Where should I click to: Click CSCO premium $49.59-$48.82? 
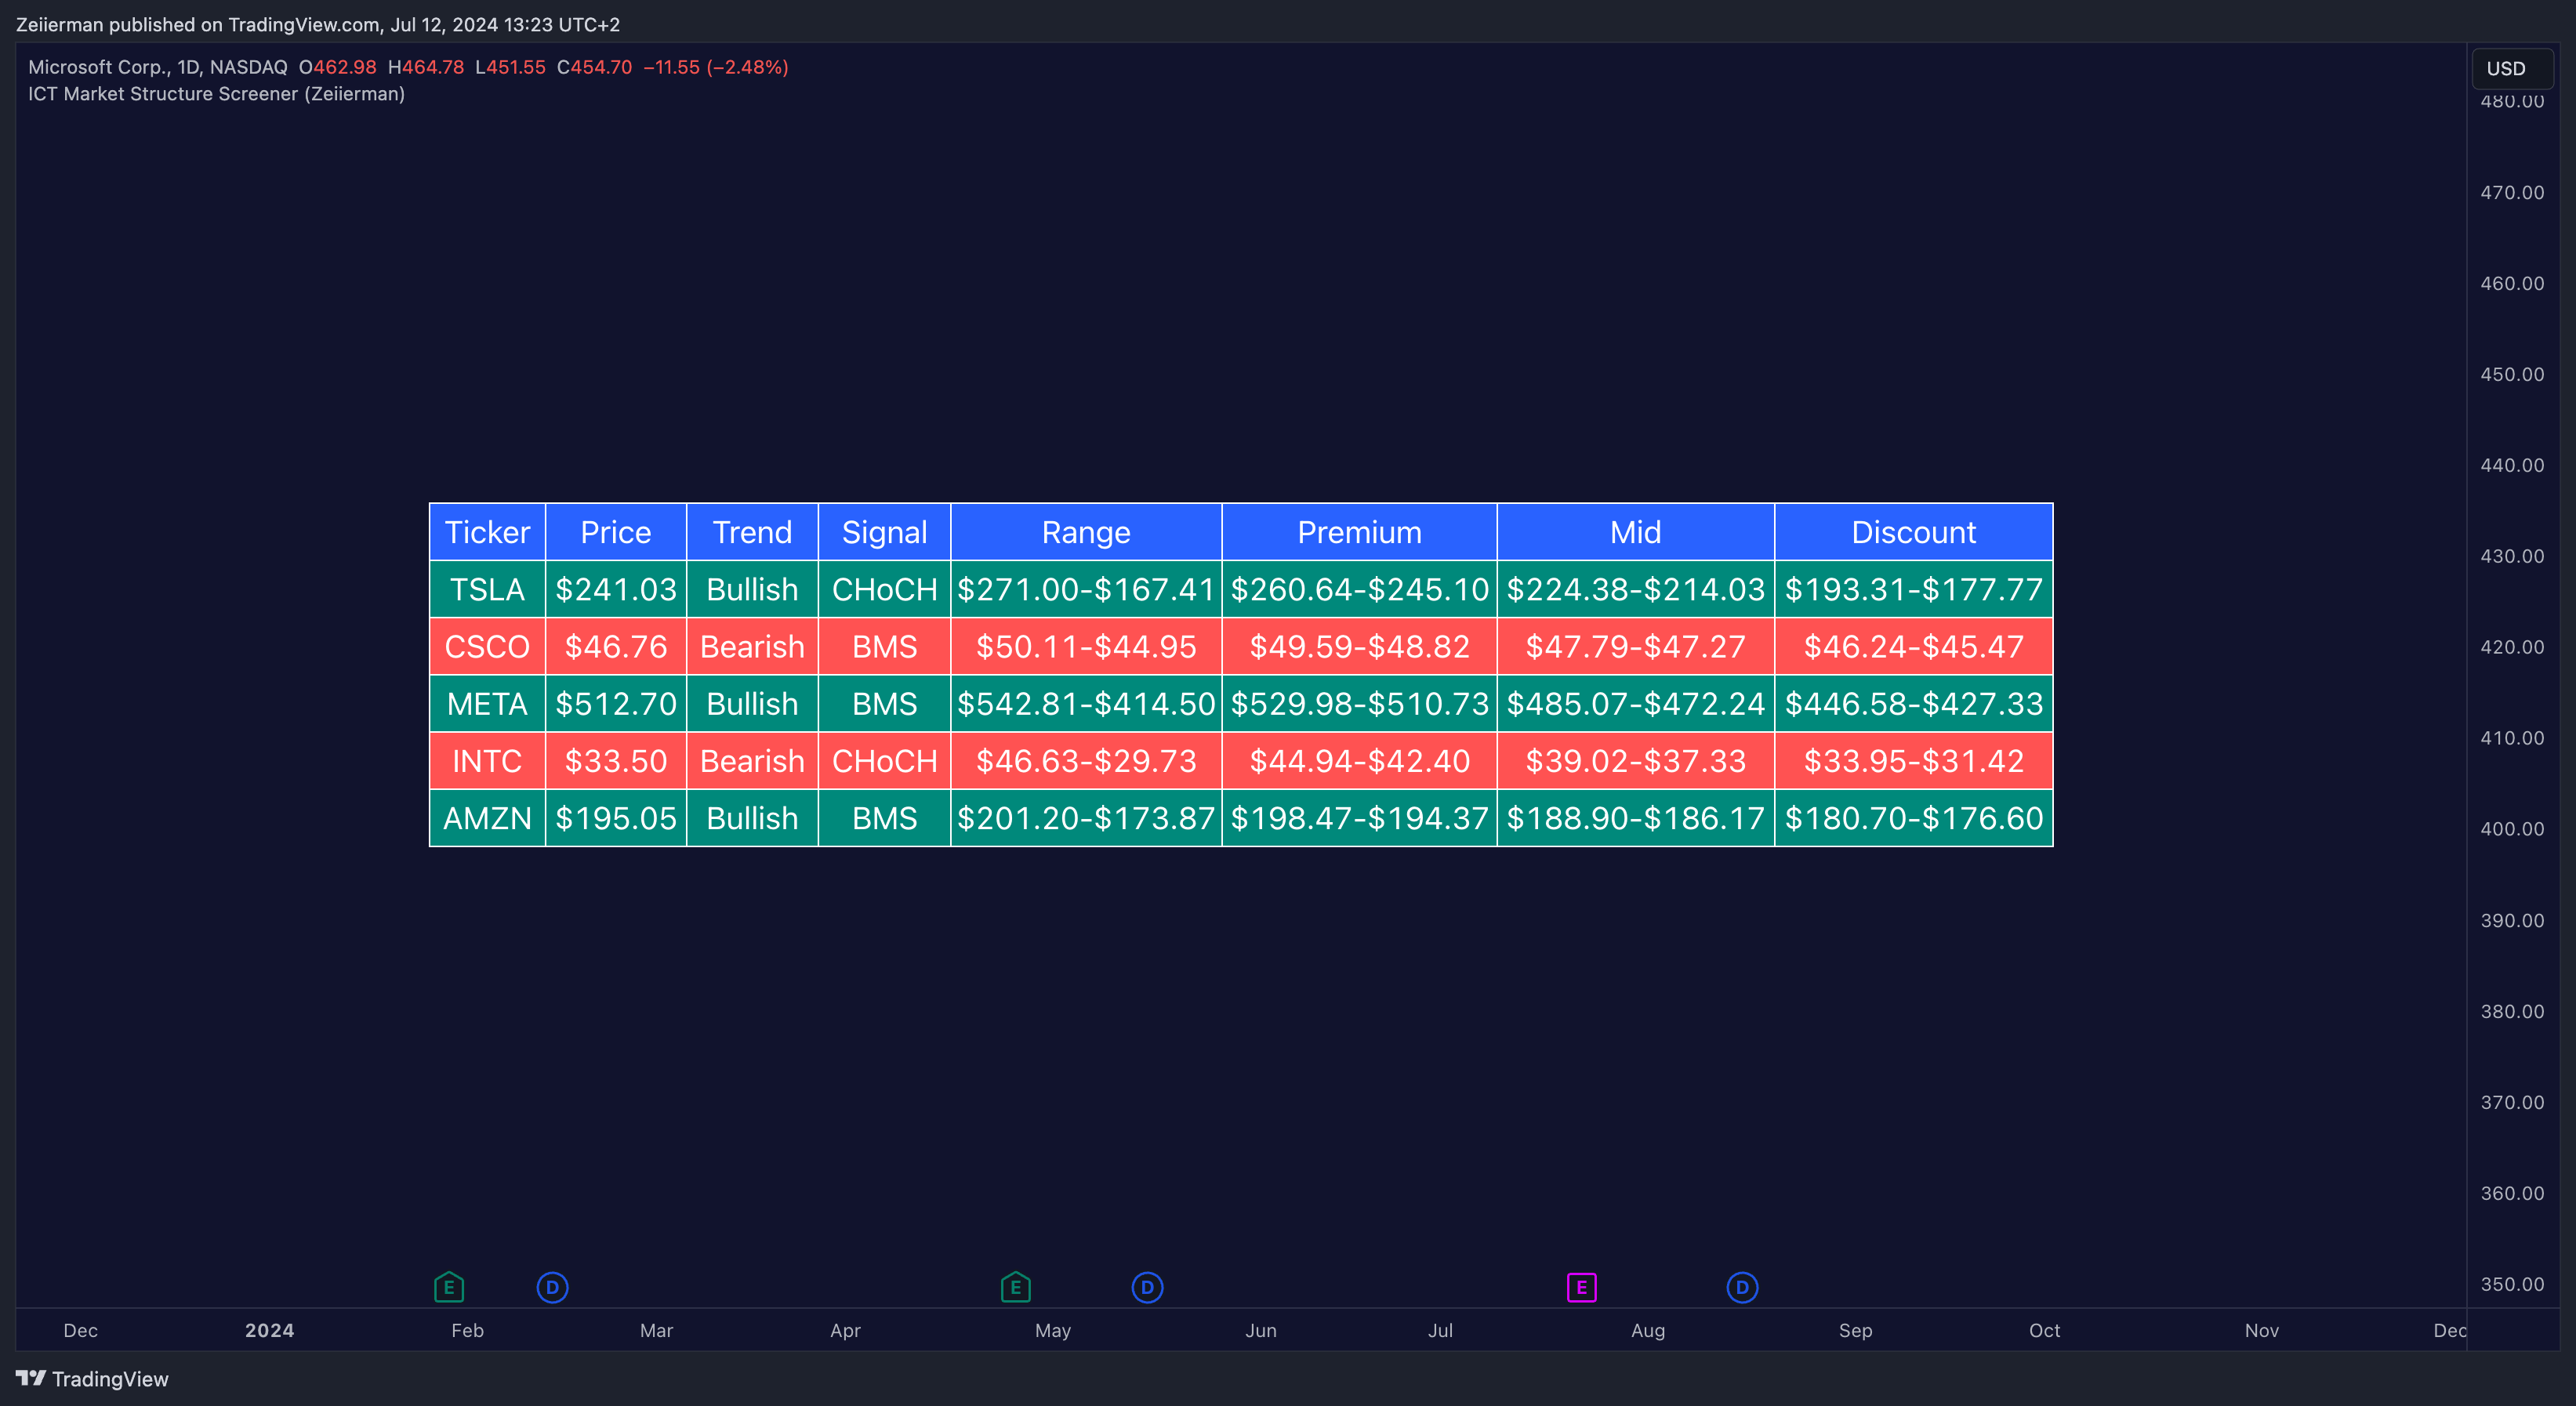point(1359,646)
